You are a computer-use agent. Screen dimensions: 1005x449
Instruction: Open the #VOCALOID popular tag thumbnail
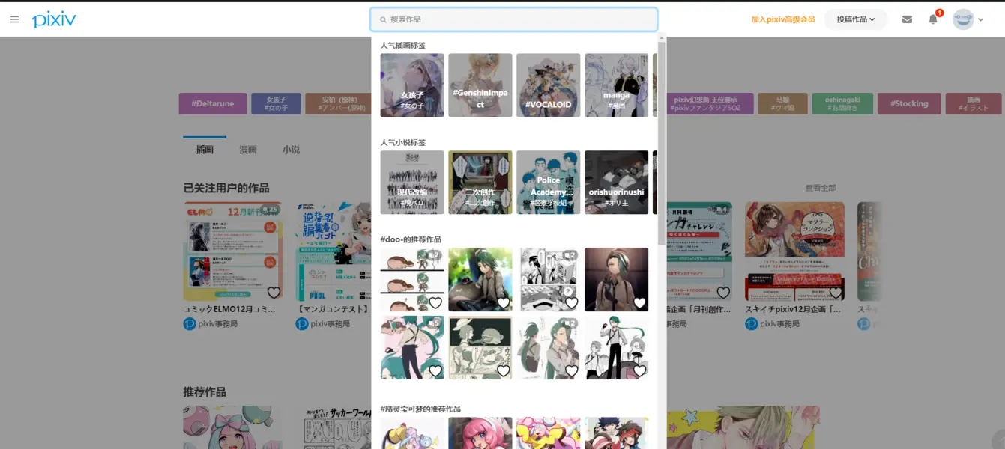click(x=548, y=85)
